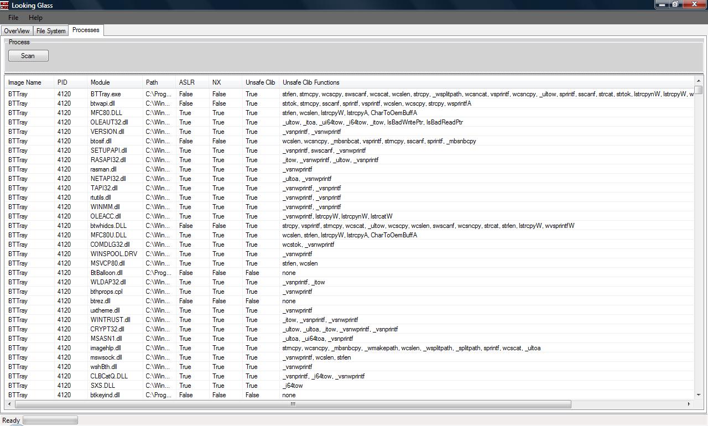Select the WINSPOOL.DRV row

pos(350,254)
